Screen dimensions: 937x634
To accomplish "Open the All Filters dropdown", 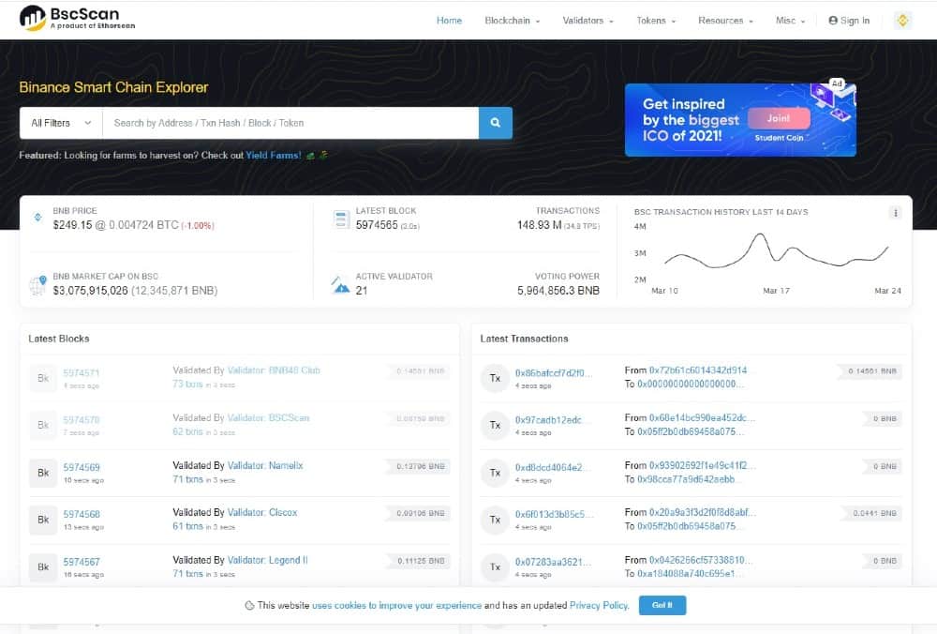I will coord(61,123).
